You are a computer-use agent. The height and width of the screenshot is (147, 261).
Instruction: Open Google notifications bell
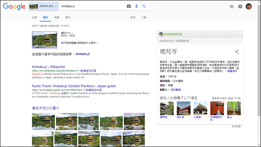pyautogui.click(x=240, y=7)
